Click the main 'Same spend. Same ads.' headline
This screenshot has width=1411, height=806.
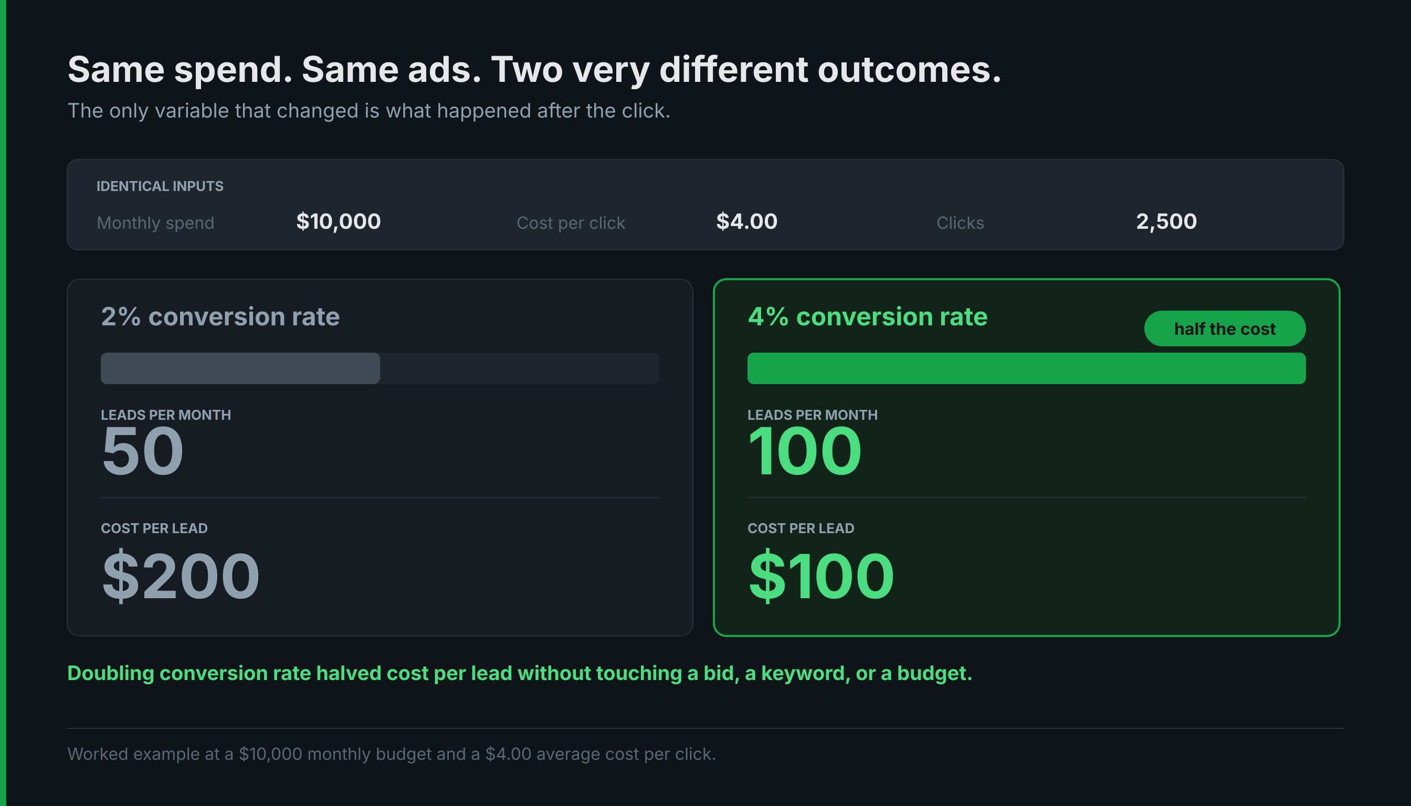(x=534, y=70)
